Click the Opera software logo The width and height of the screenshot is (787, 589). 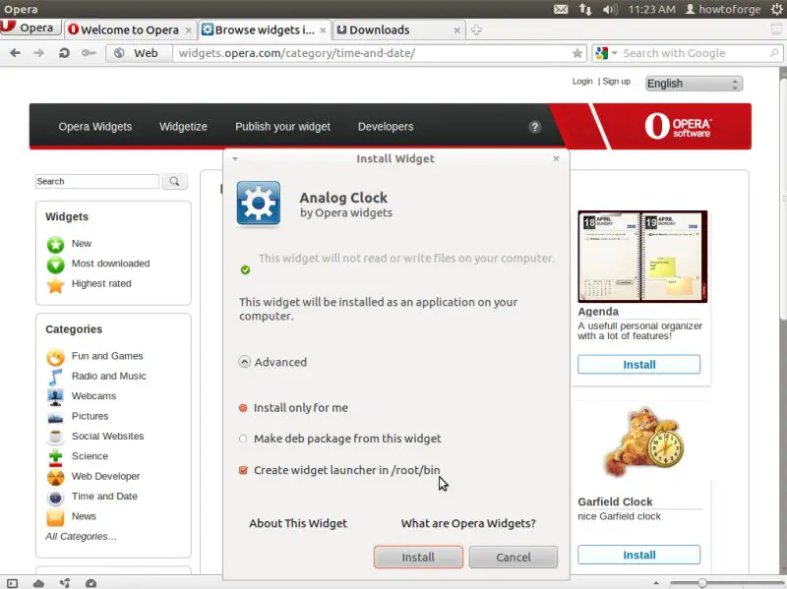coord(678,126)
